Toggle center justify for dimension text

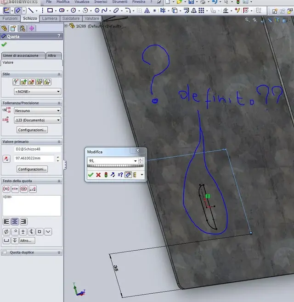[x=15, y=222]
